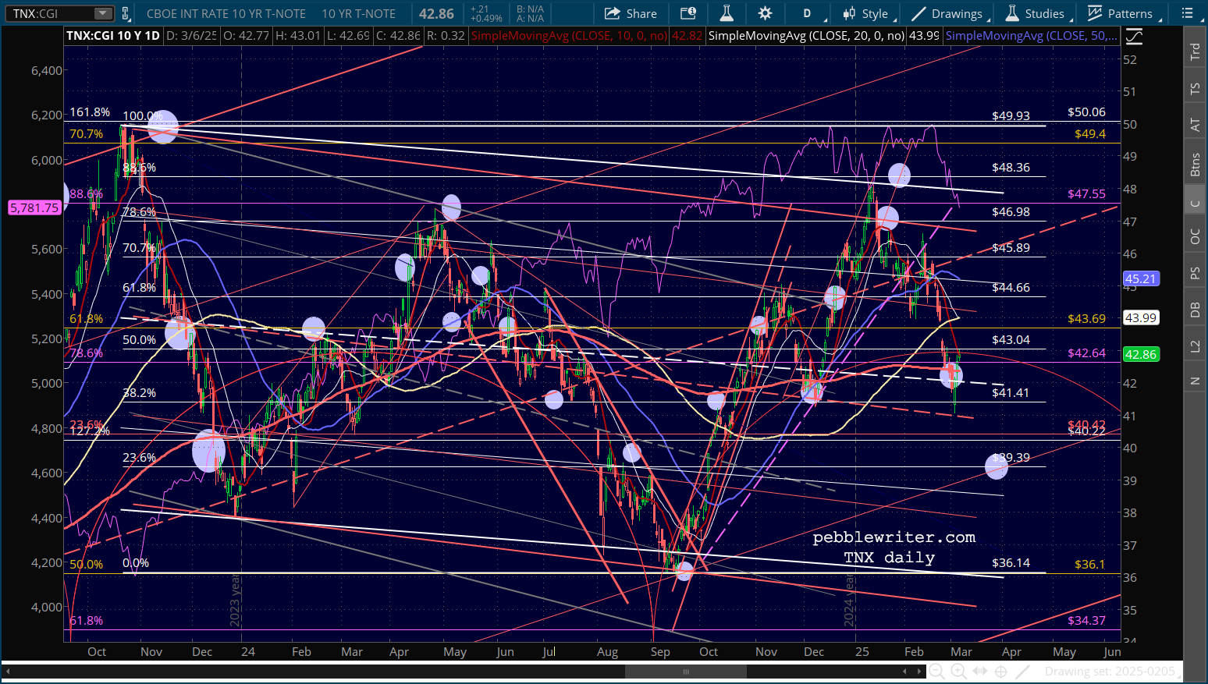This screenshot has height=684, width=1208.
Task: Toggle the Trd sidebar panel
Action: coord(1194,51)
